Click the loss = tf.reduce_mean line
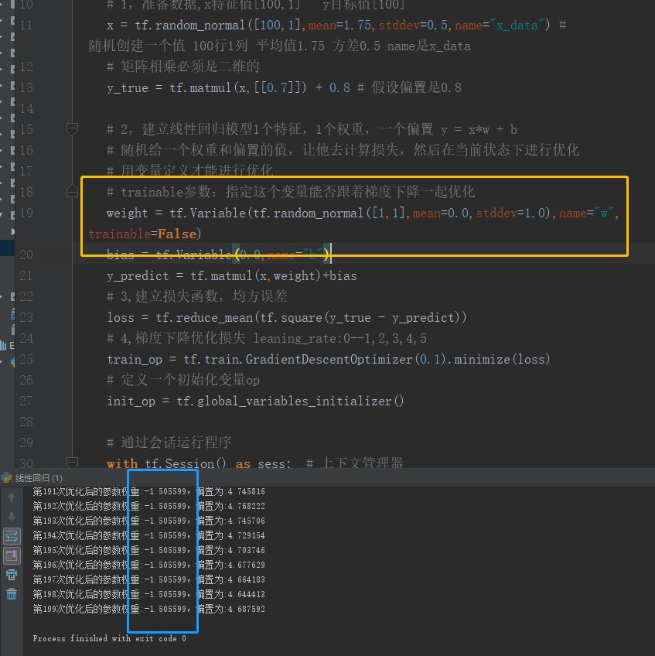The height and width of the screenshot is (656, 655). pos(286,317)
